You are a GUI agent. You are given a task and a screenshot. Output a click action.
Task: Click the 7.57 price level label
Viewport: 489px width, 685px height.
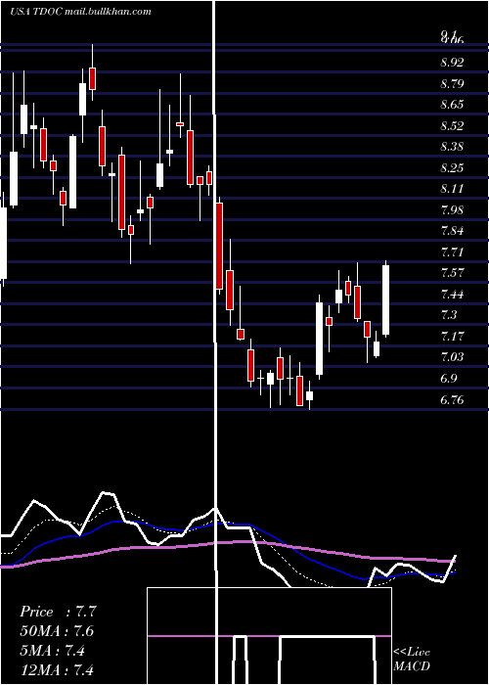pyautogui.click(x=452, y=273)
